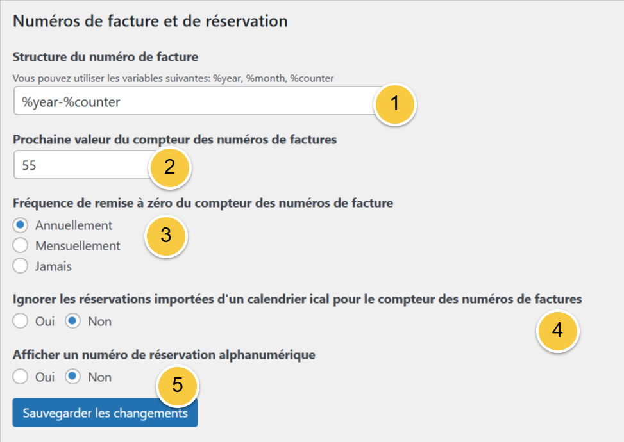Enable Oui for ignoring ical imported reservations
Viewport: 624px width, 442px height.
(21, 322)
